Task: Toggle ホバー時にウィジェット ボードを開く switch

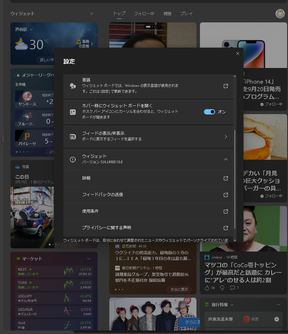Action: [x=209, y=112]
